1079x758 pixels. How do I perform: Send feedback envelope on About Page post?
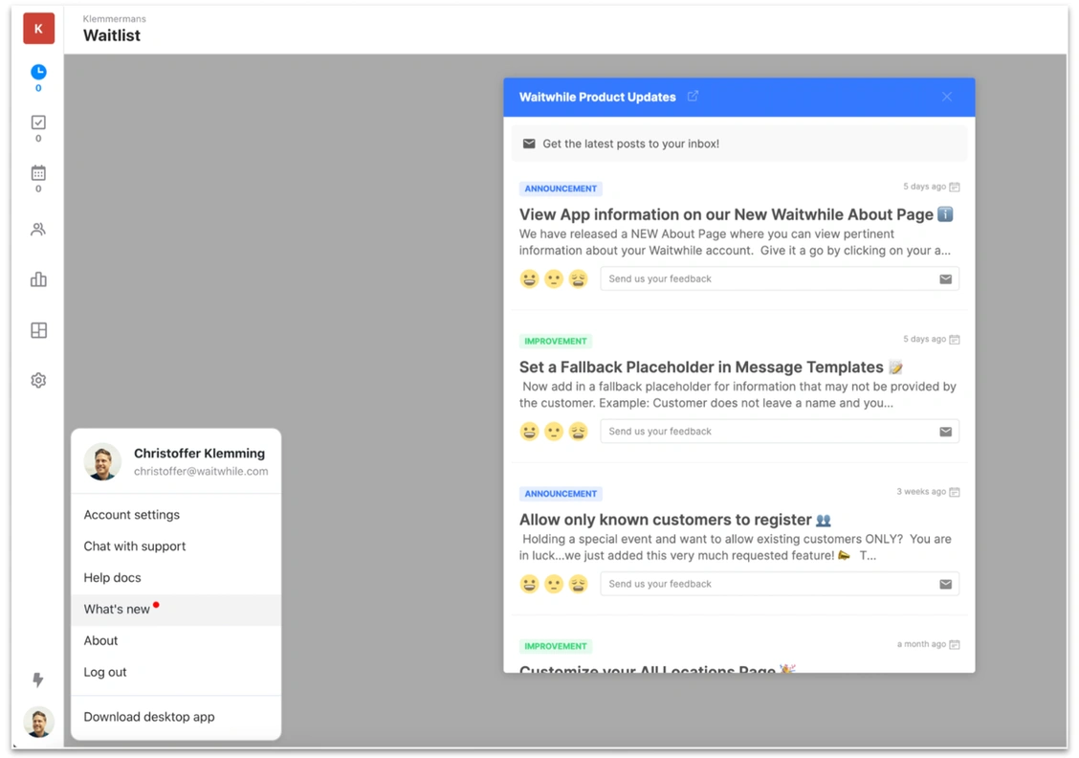pos(945,279)
